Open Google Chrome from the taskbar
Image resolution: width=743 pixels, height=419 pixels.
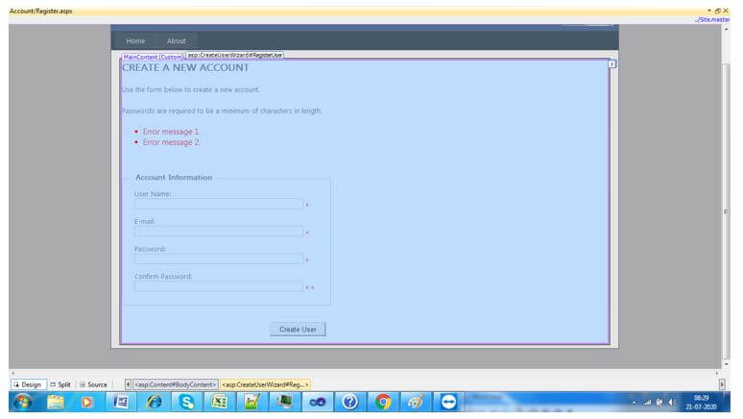pos(383,403)
